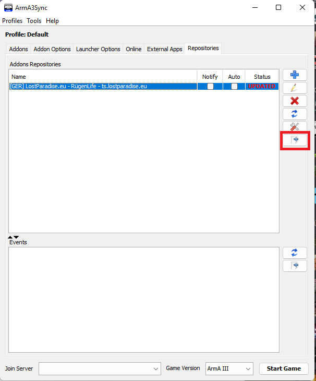Screen dimensions: 316x381
Task: Select the Repositories tab
Action: pos(203,49)
